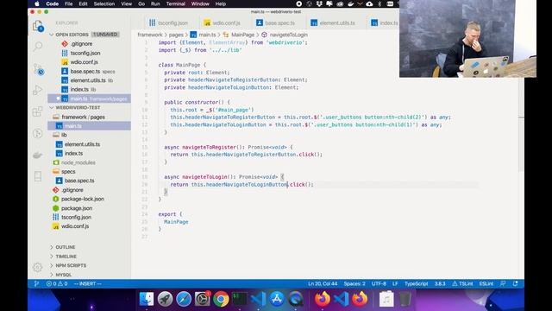Change end of line sequence LF
Image resolution: width=552 pixels, height=311 pixels.
tap(395, 283)
